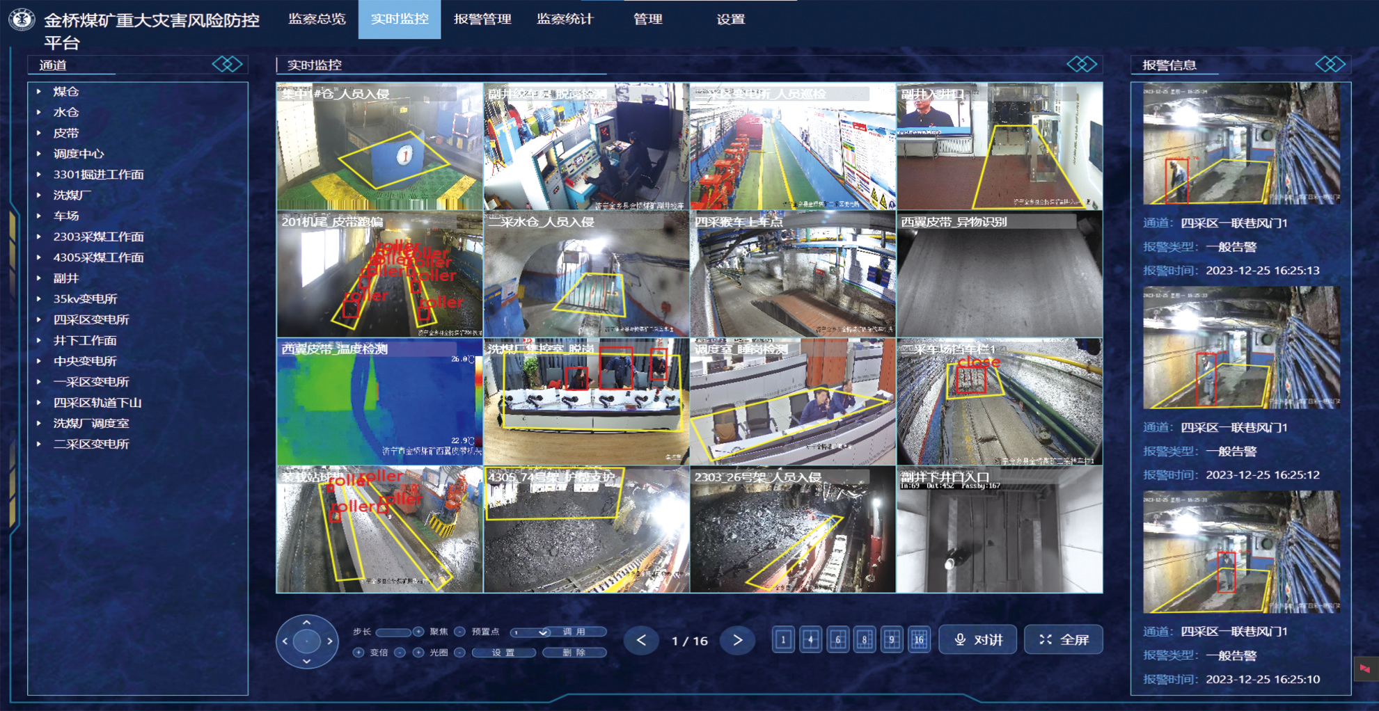Open the 监察统计 tab
Image resolution: width=1379 pixels, height=711 pixels.
565,19
